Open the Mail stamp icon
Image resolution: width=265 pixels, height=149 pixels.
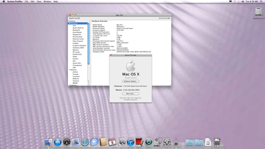[x=76, y=142]
